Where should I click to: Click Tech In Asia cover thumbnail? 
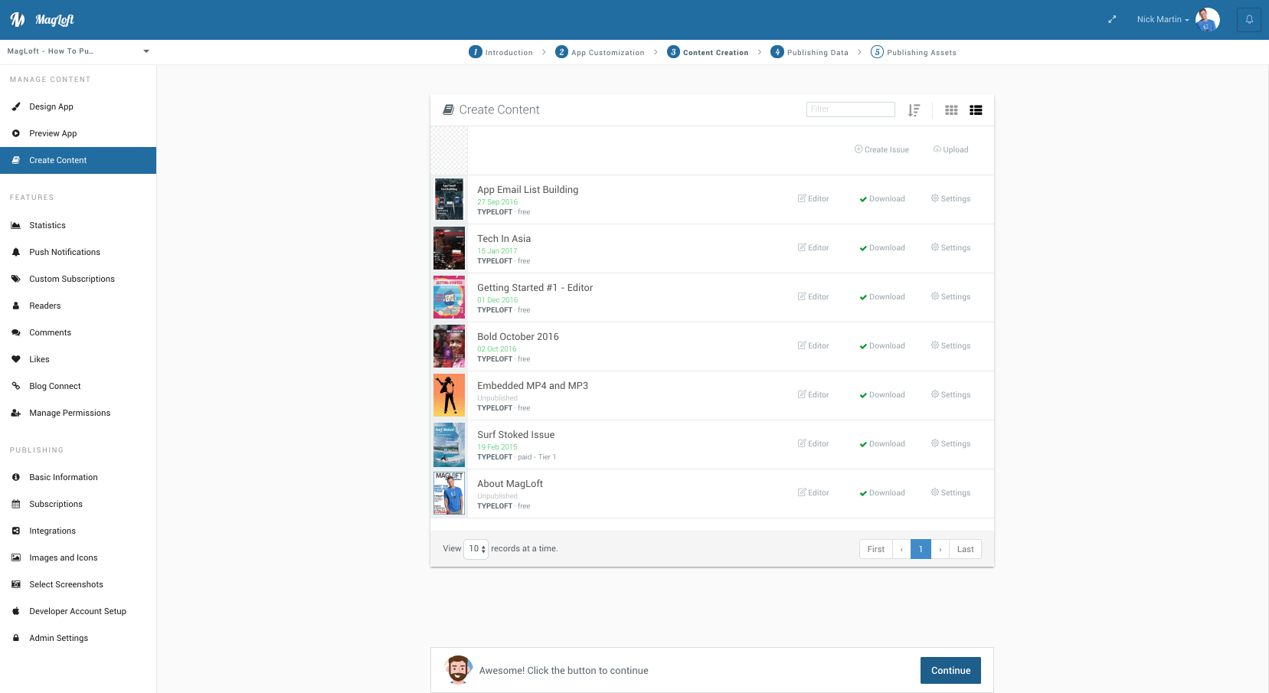[x=449, y=248]
